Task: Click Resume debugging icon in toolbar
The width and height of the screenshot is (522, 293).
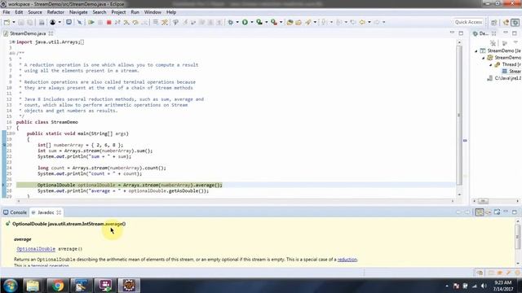Action: [x=91, y=22]
